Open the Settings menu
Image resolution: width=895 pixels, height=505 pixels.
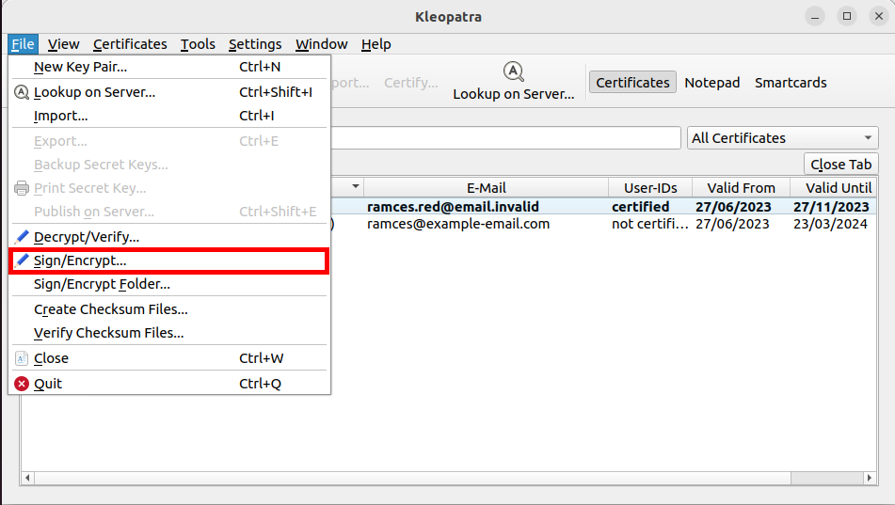255,44
